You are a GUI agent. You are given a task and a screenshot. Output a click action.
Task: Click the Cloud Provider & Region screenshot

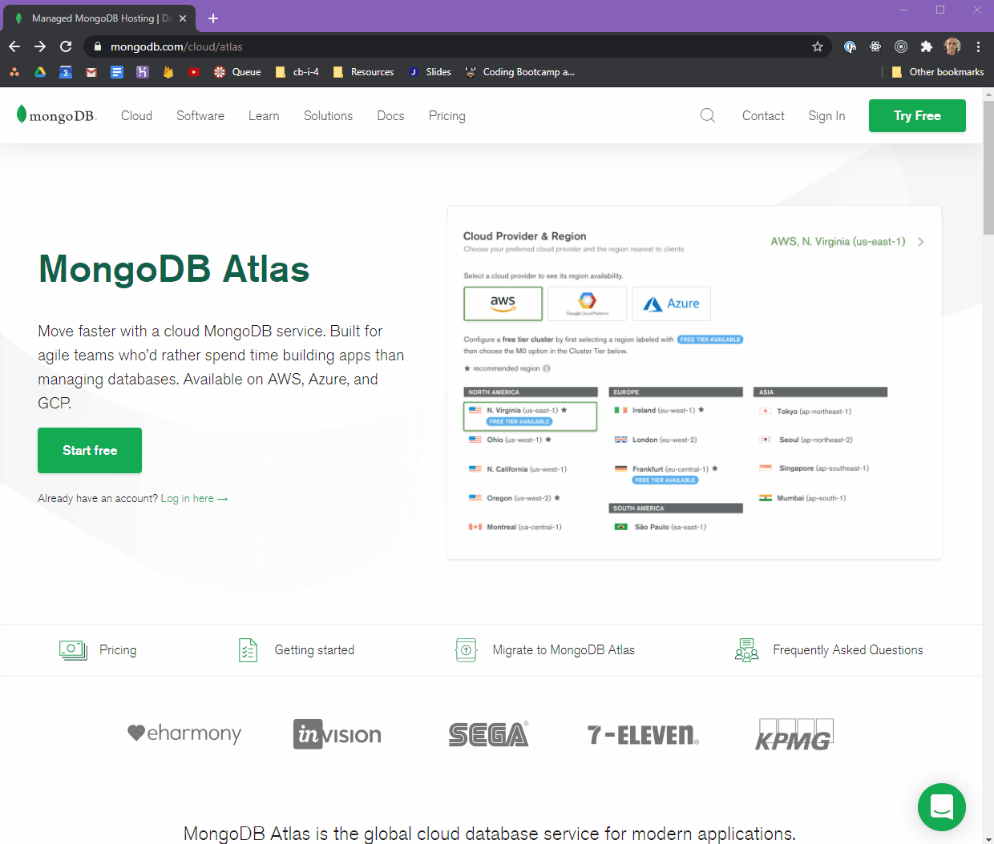(x=694, y=383)
